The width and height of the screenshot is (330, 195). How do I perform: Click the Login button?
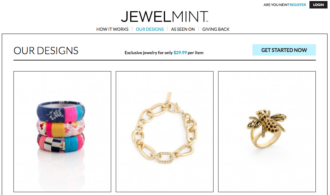[x=318, y=5]
